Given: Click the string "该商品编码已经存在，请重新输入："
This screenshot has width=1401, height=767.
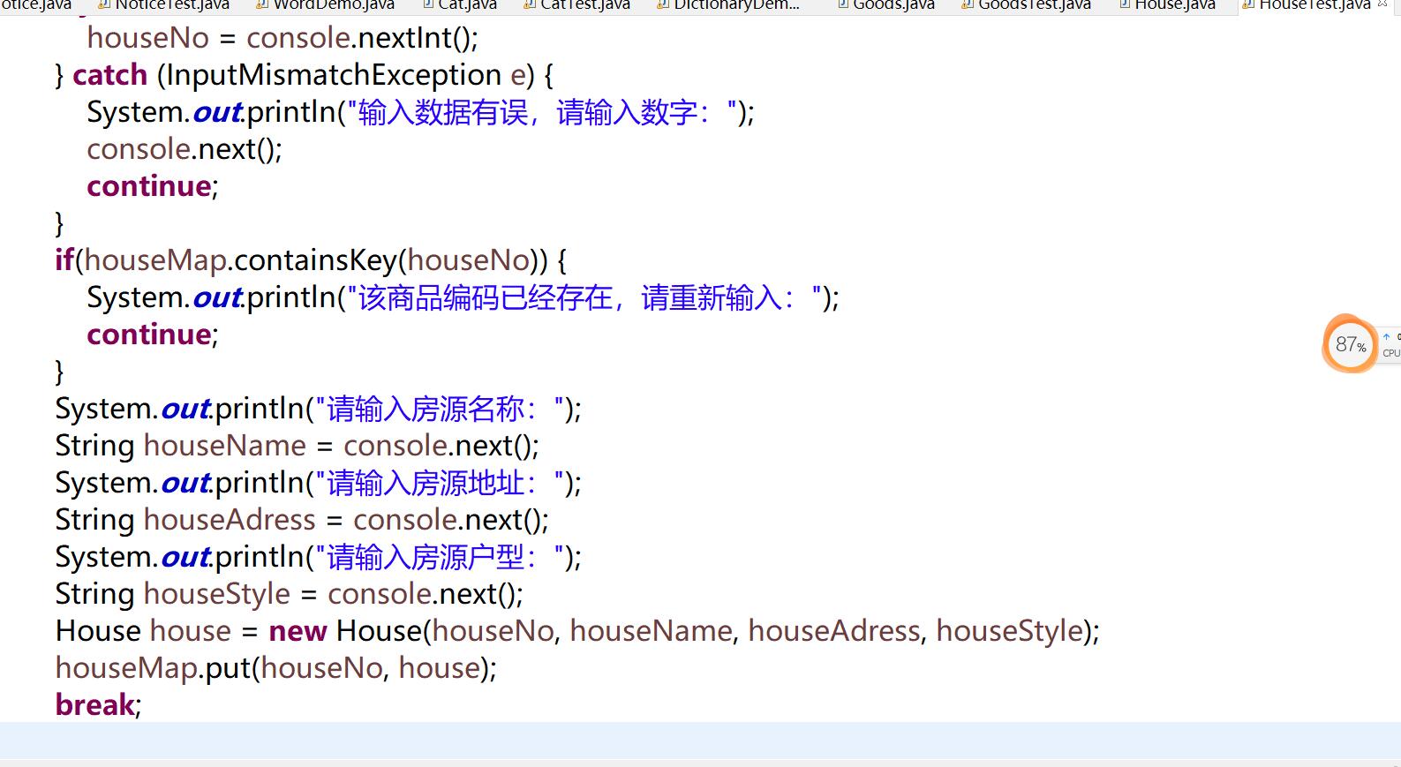Looking at the screenshot, I should (x=586, y=298).
